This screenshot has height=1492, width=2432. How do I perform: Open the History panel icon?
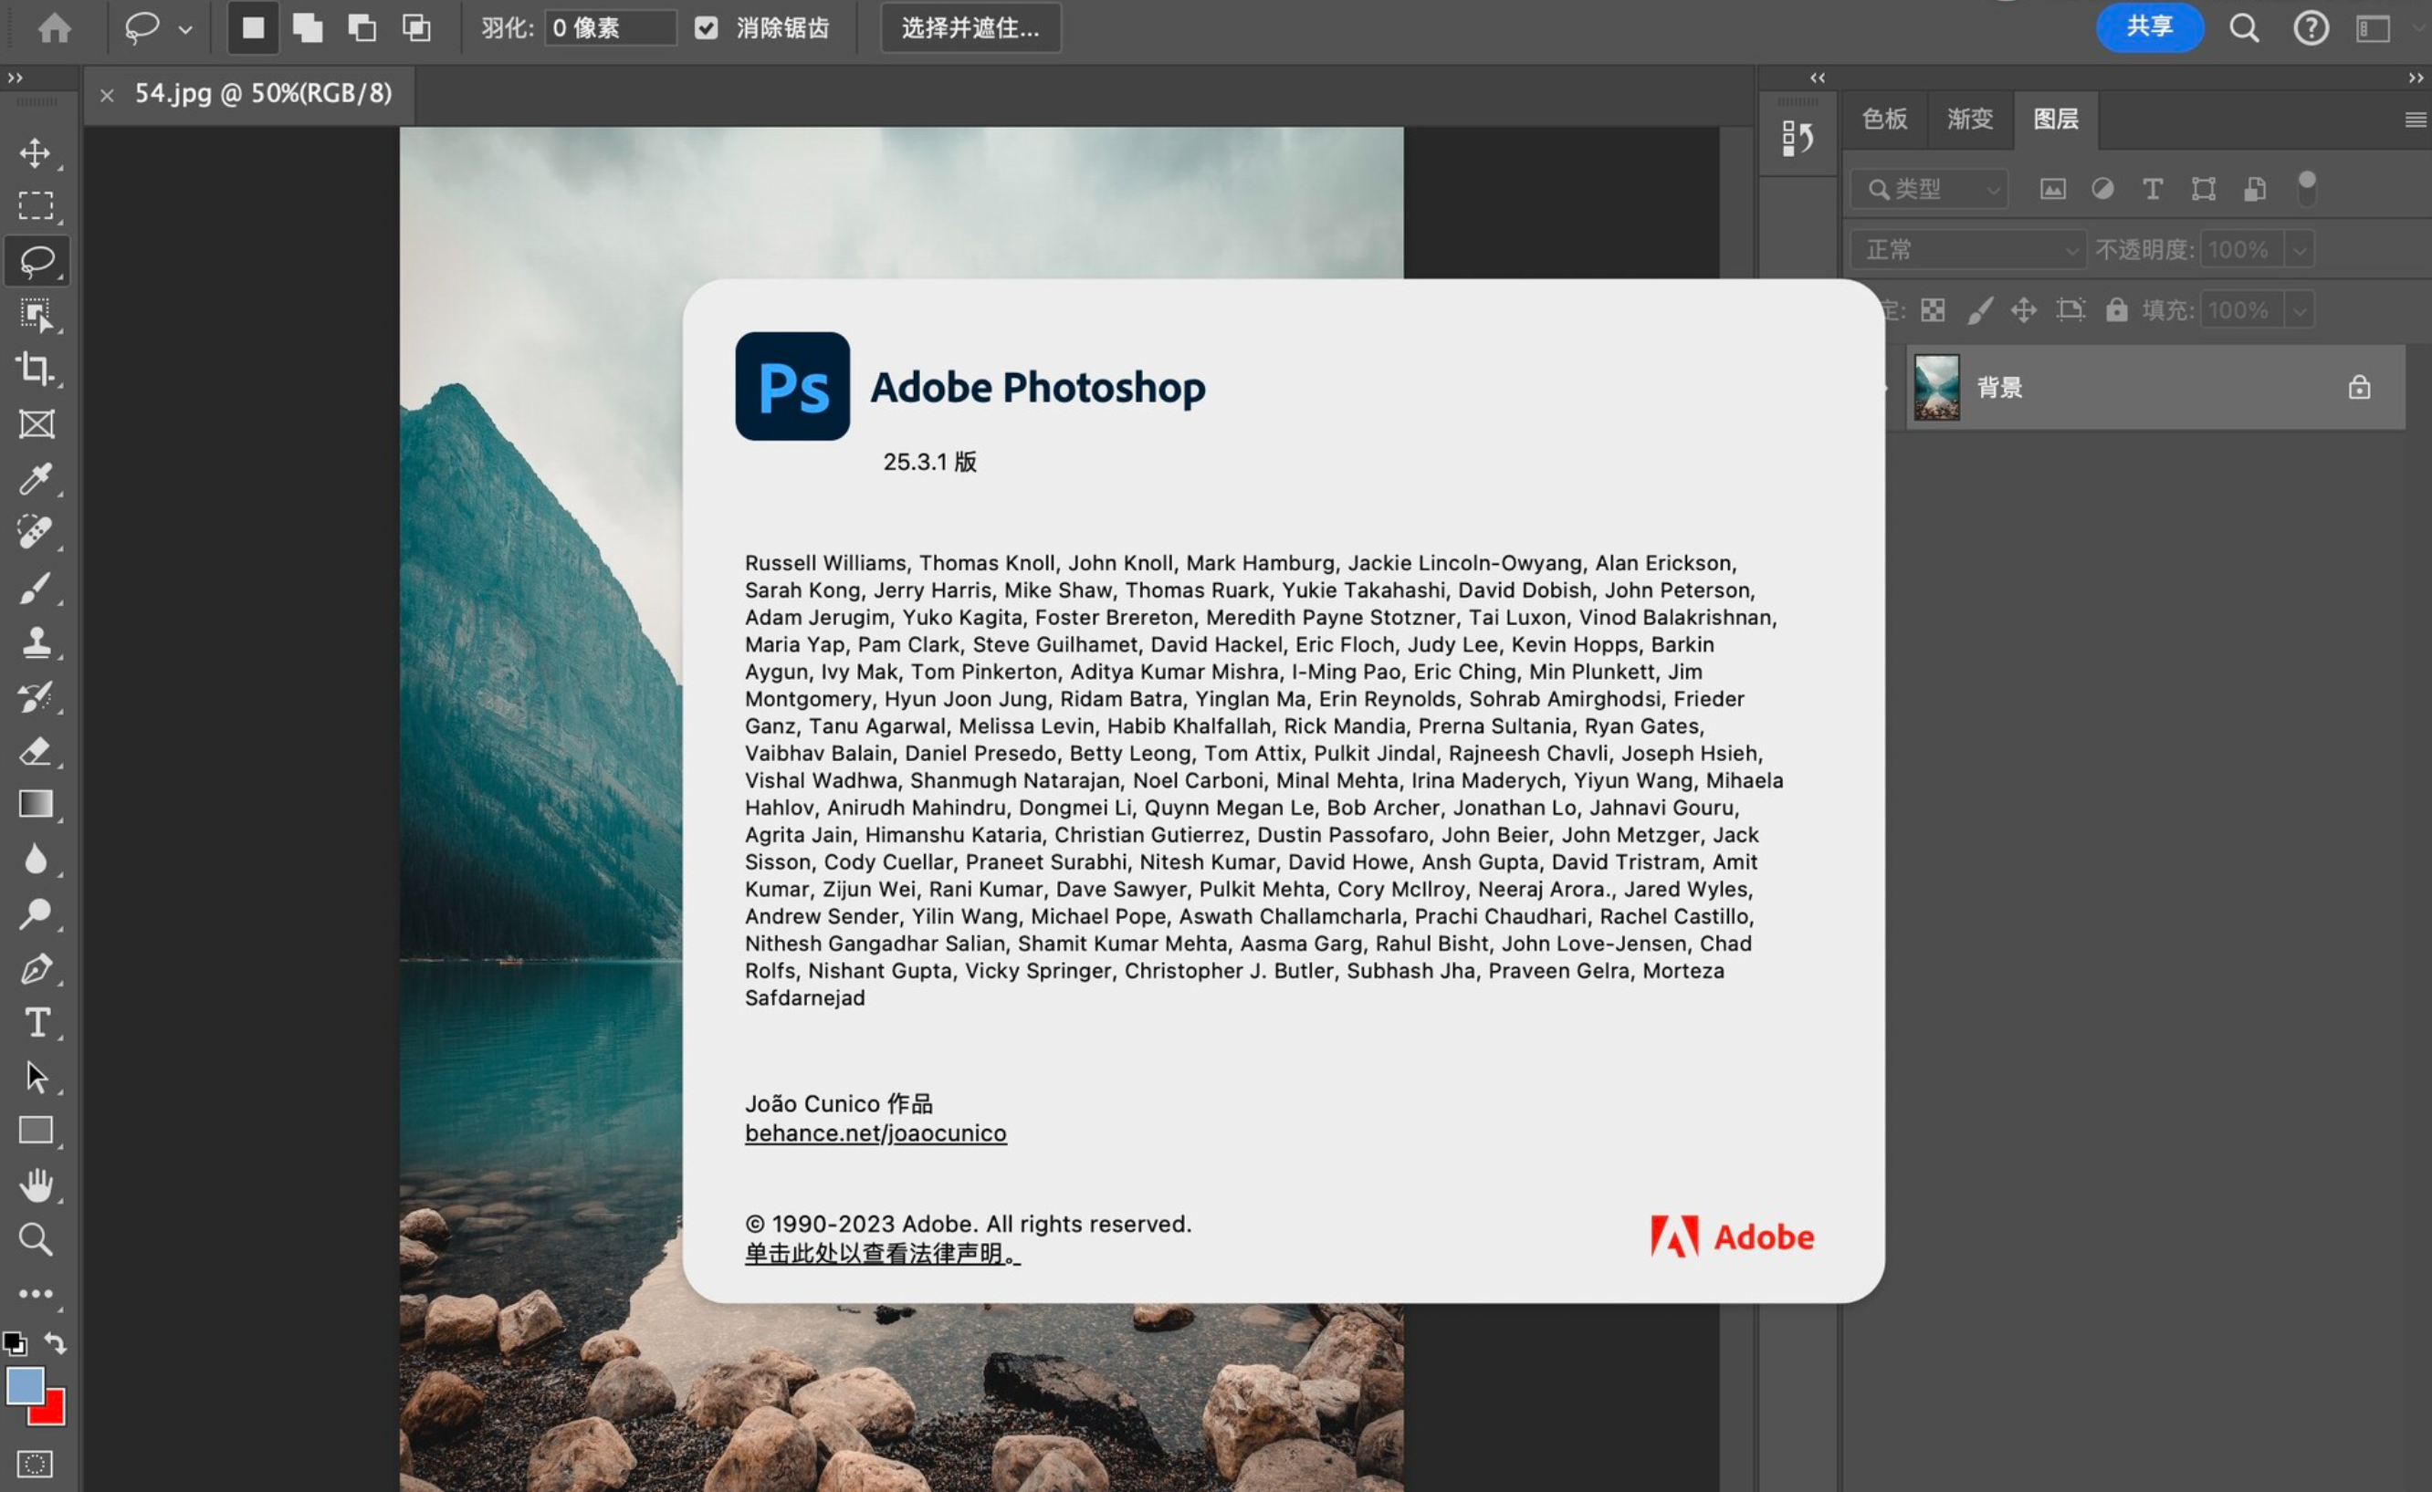coord(1798,138)
